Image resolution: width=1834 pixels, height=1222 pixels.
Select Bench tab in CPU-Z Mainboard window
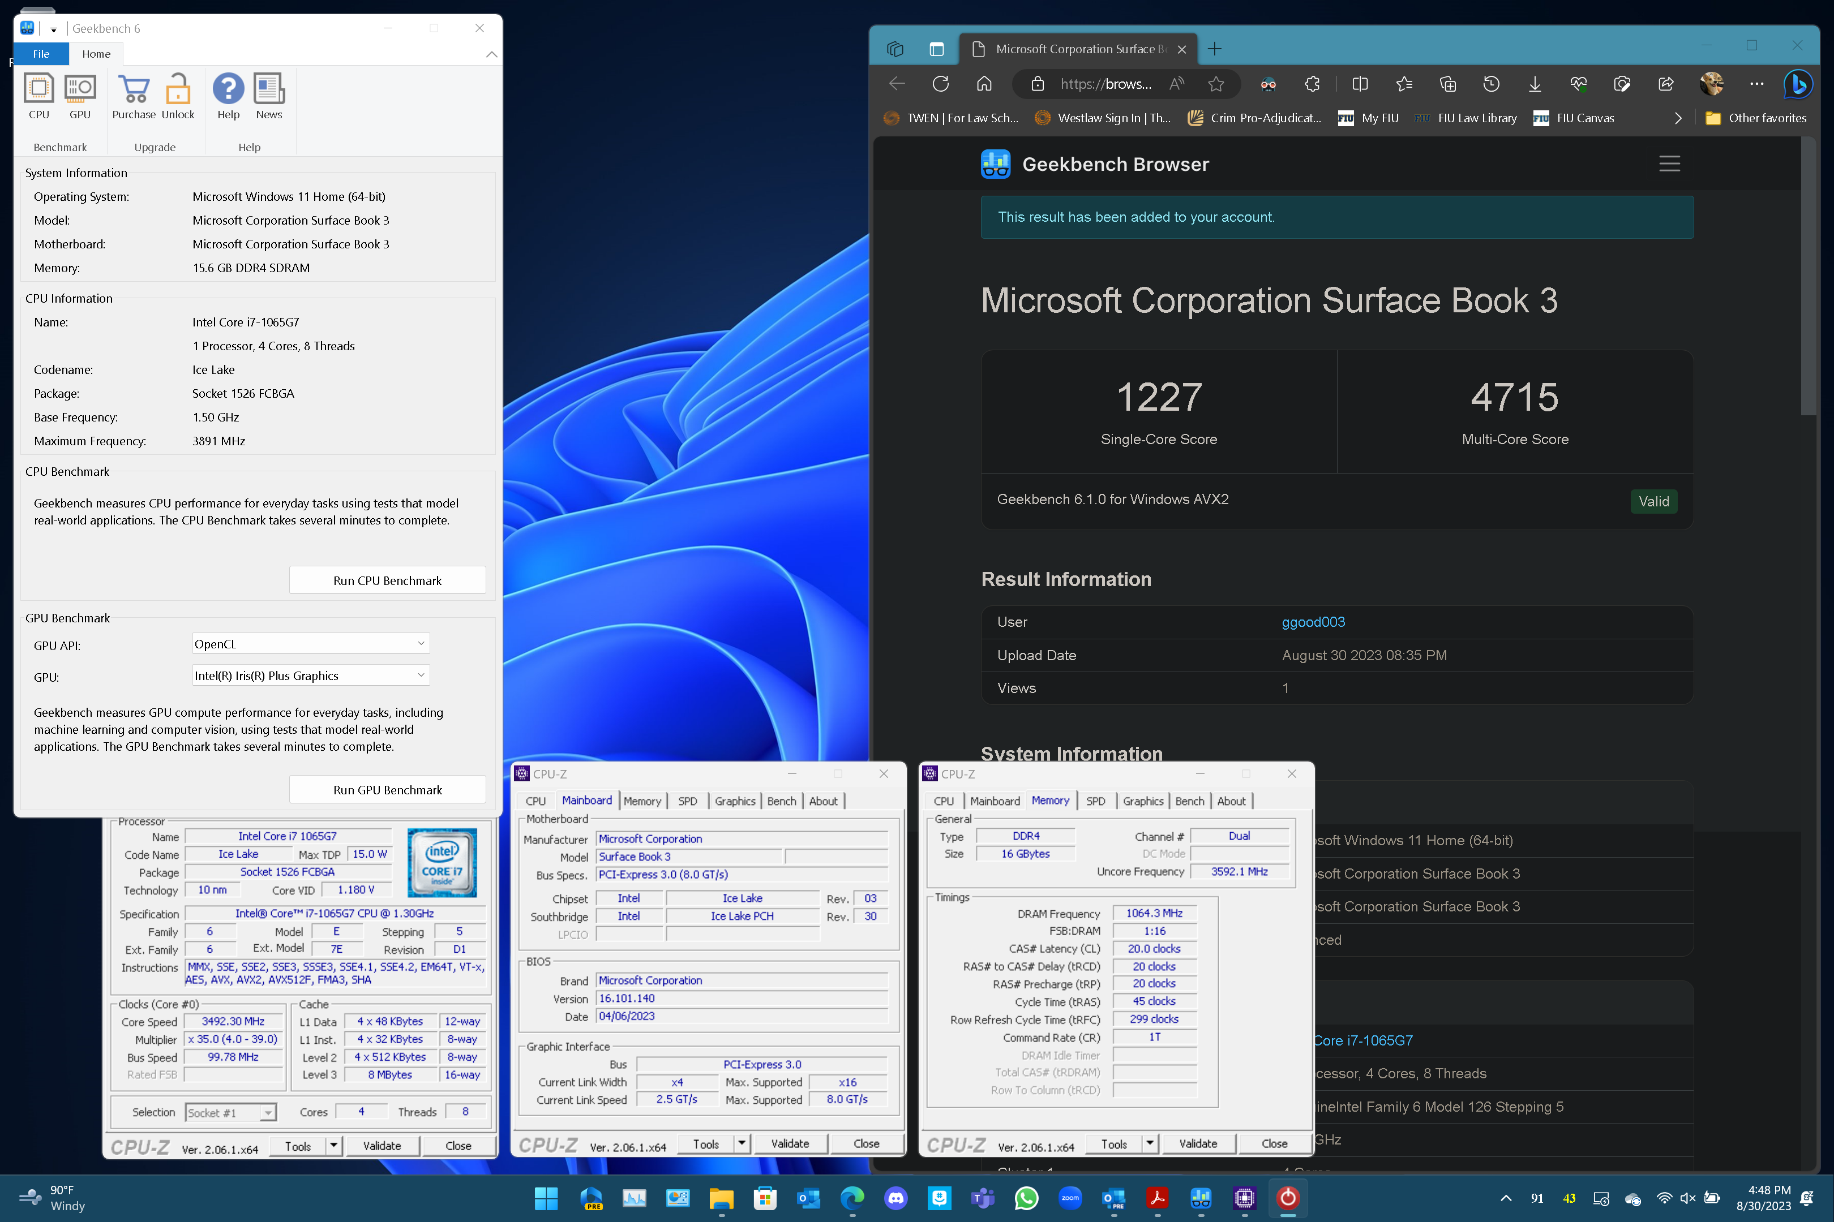point(781,801)
